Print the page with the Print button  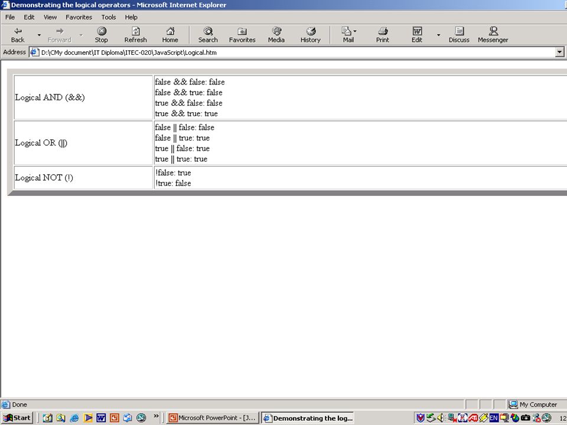pyautogui.click(x=383, y=35)
